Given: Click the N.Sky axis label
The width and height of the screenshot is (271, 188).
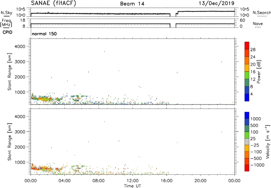Looking at the screenshot, I should coord(6,13).
